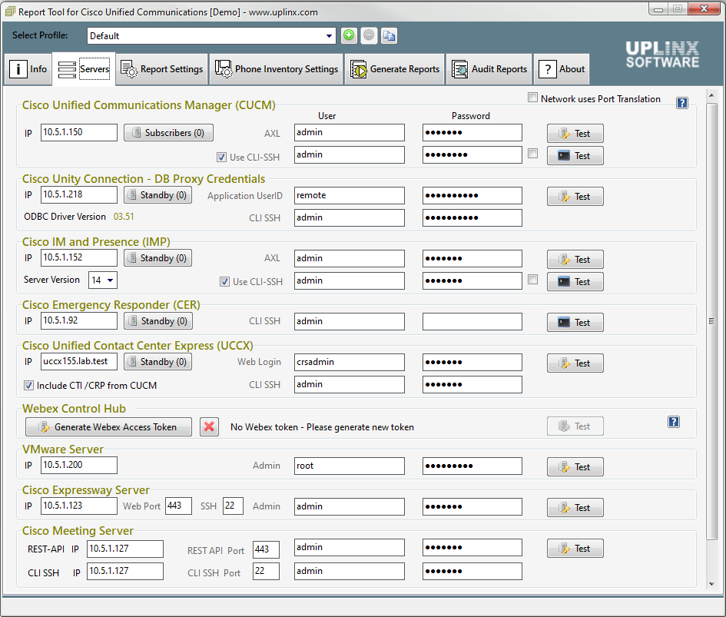The image size is (726, 617).
Task: Toggle IMP Use CLI-SSH checkbox
Action: pos(224,282)
